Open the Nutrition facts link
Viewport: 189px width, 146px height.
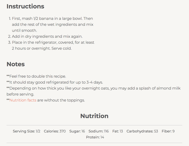click(23, 100)
